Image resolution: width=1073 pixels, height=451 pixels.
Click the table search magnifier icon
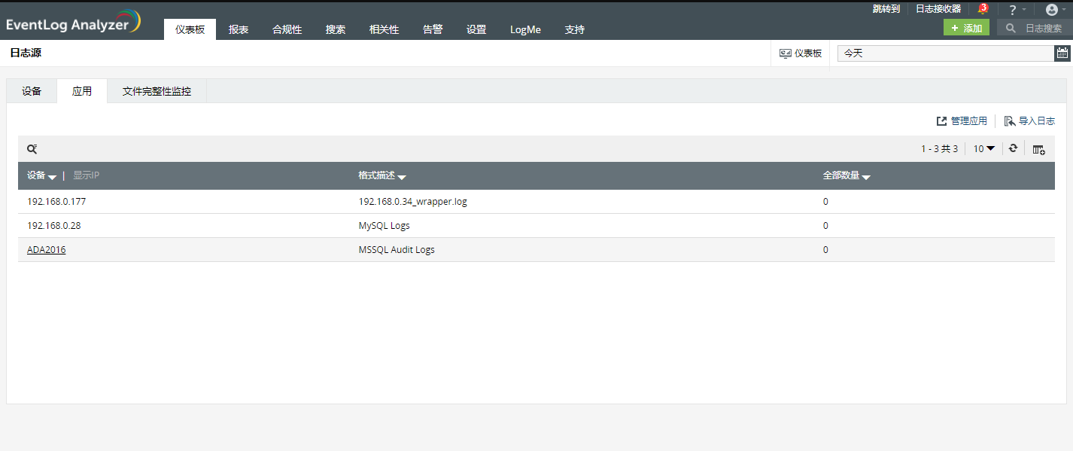[32, 149]
